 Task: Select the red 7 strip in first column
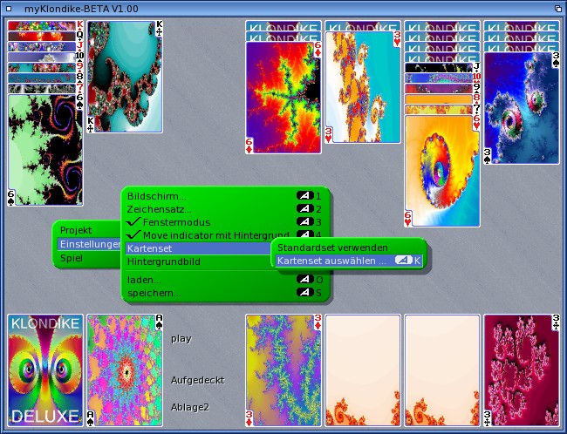point(45,89)
